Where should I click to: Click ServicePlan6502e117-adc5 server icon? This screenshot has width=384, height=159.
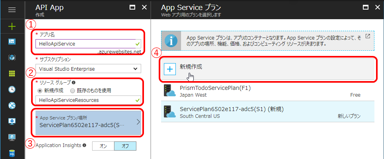(169, 112)
